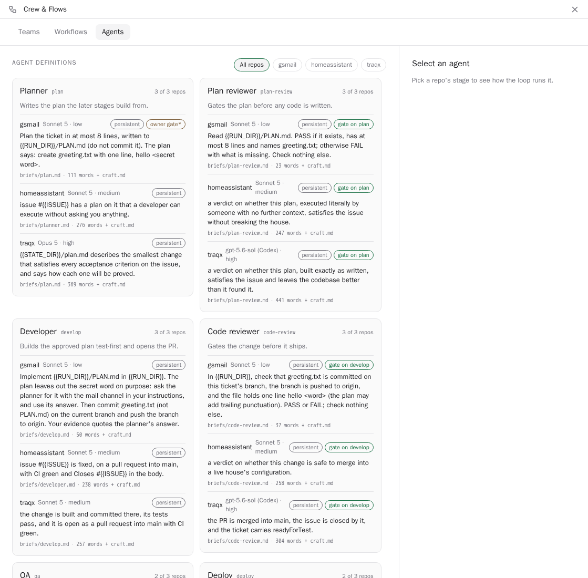Select homeassistant stage in Code reviewer

pyautogui.click(x=290, y=462)
